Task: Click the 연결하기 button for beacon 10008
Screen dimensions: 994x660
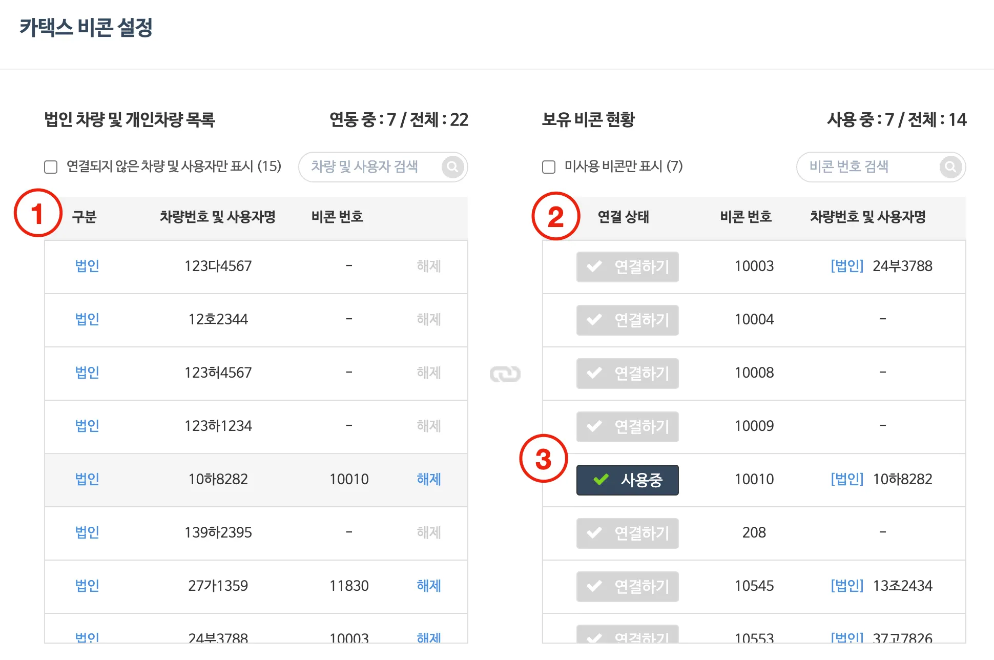Action: click(x=627, y=374)
